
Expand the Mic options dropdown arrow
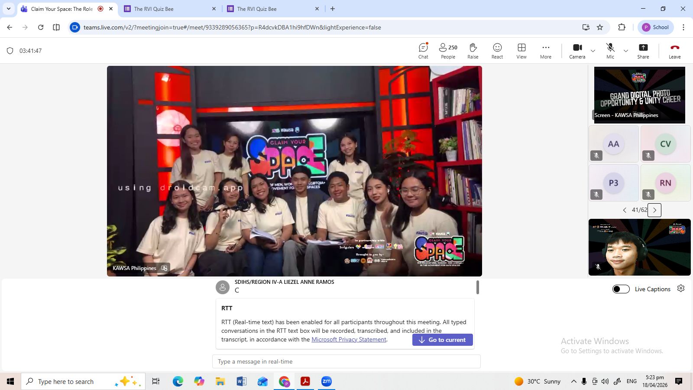click(626, 51)
